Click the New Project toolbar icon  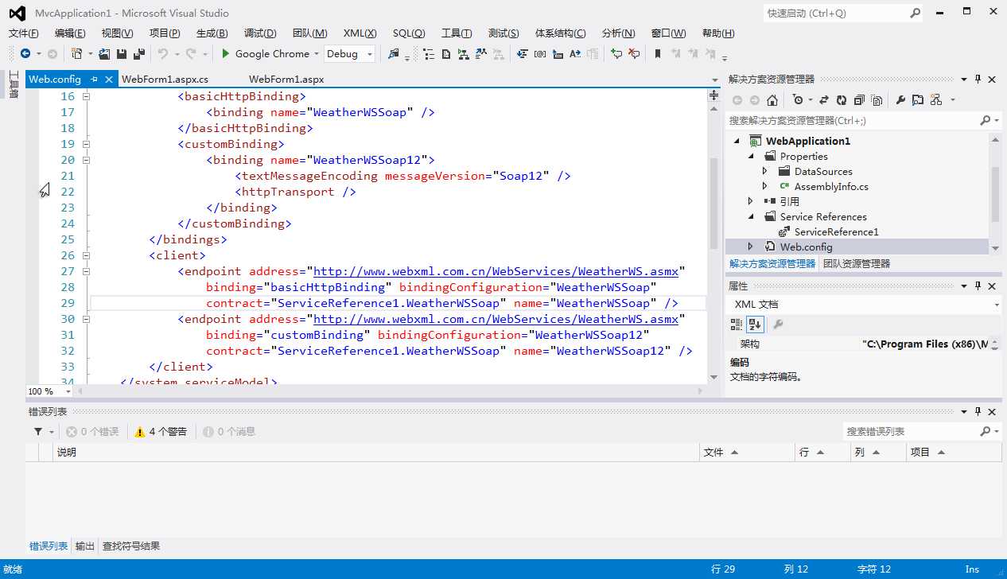point(77,53)
